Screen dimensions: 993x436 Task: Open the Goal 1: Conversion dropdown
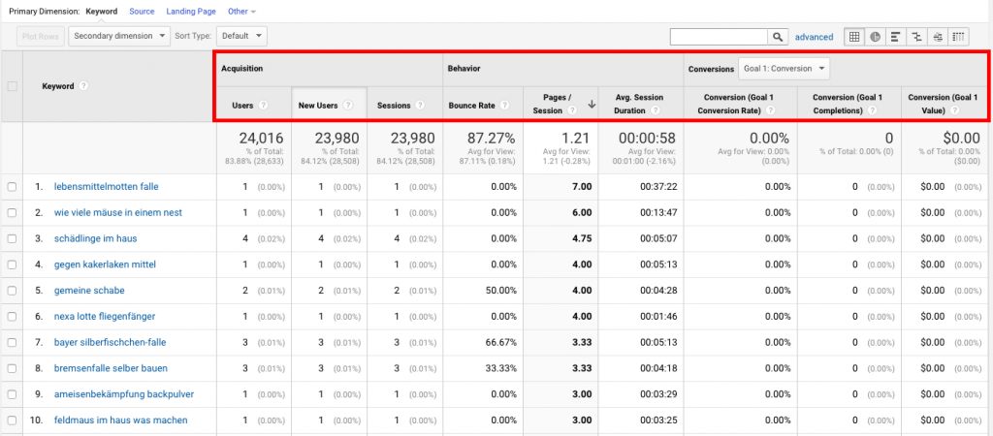(x=784, y=69)
